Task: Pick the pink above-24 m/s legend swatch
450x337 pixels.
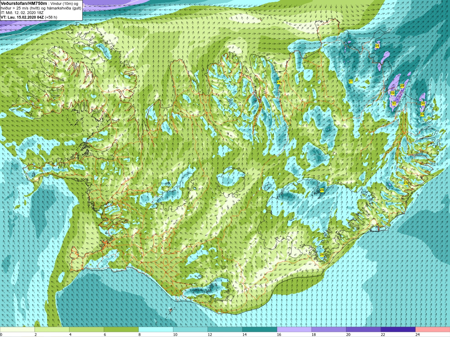Action: click(x=432, y=330)
